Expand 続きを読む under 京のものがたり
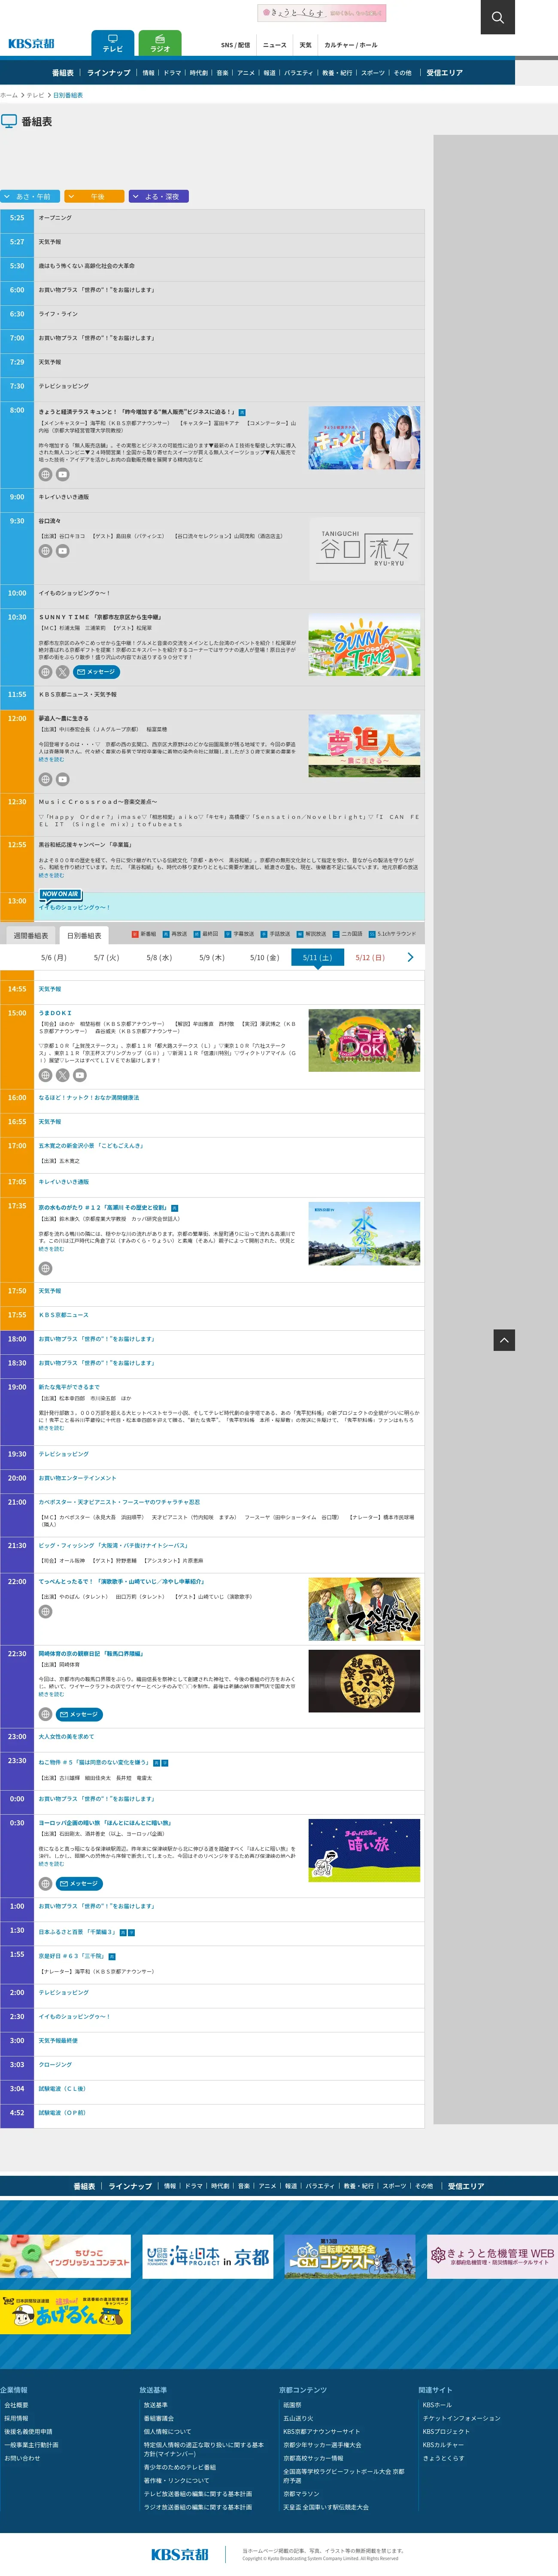The image size is (558, 2576). [x=51, y=1249]
